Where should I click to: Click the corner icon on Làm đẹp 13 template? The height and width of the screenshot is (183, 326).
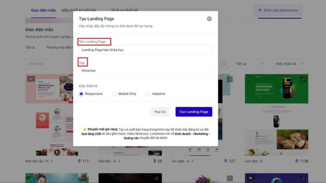click(303, 79)
